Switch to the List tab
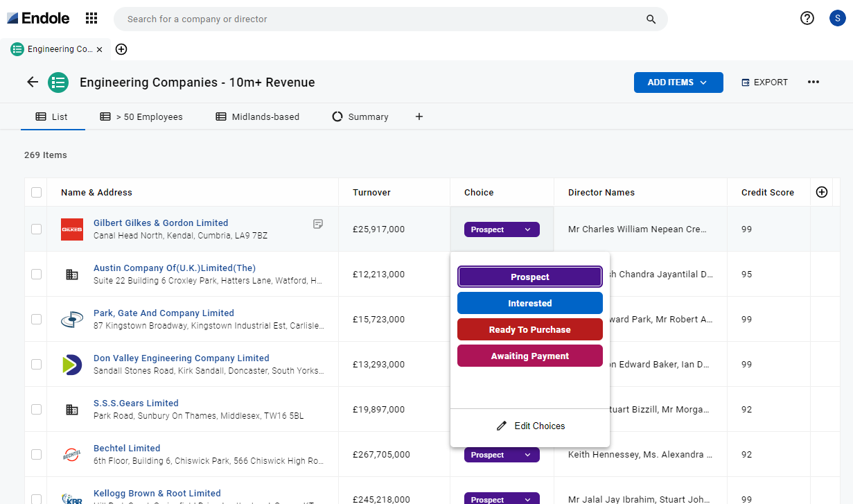 click(52, 116)
